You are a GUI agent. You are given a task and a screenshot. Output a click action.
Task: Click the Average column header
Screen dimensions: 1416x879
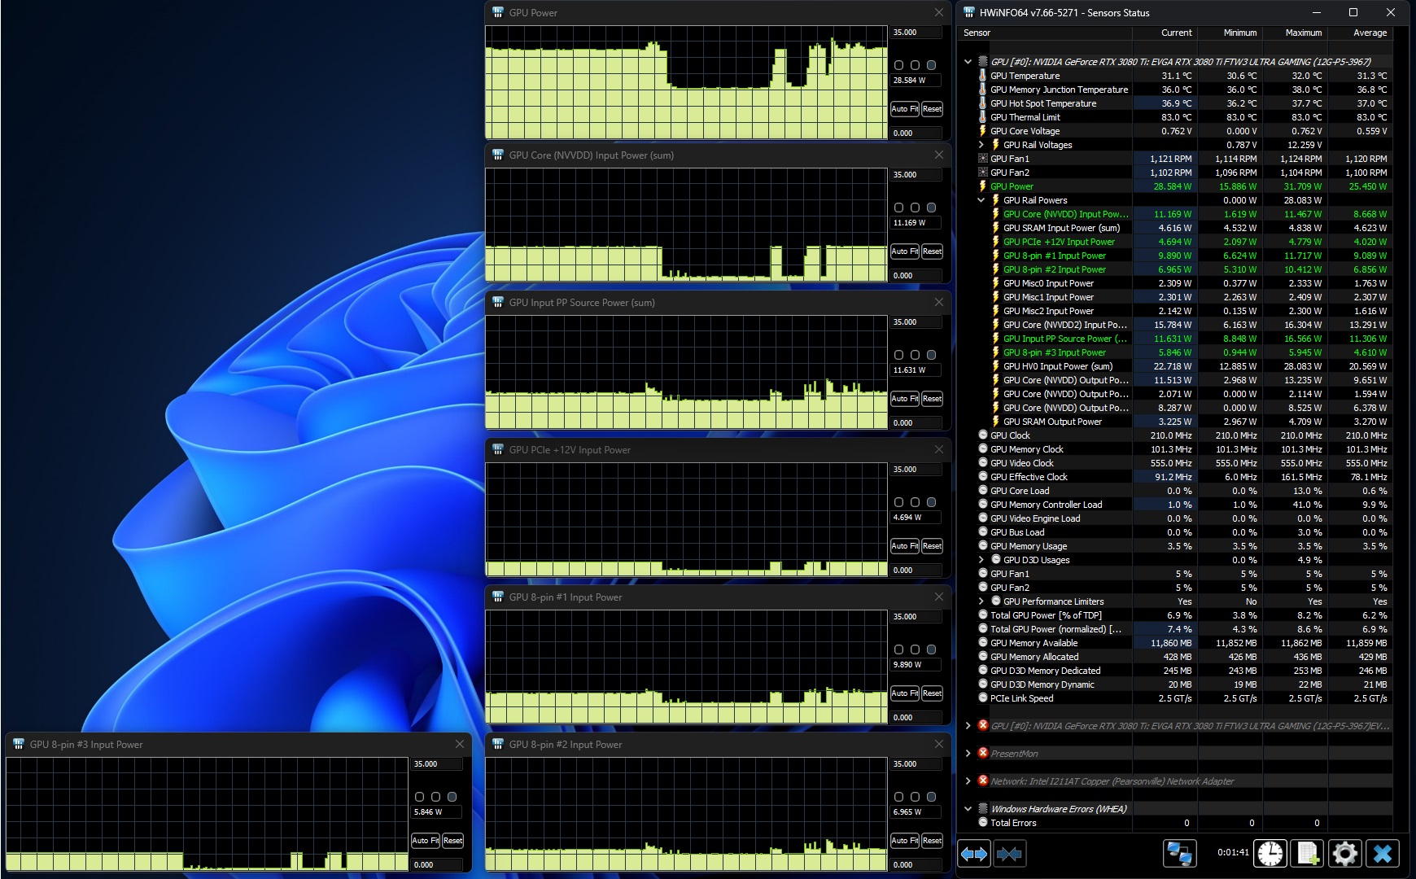coord(1359,33)
